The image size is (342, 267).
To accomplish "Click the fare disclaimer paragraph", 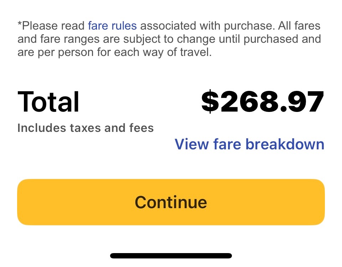I will point(169,39).
